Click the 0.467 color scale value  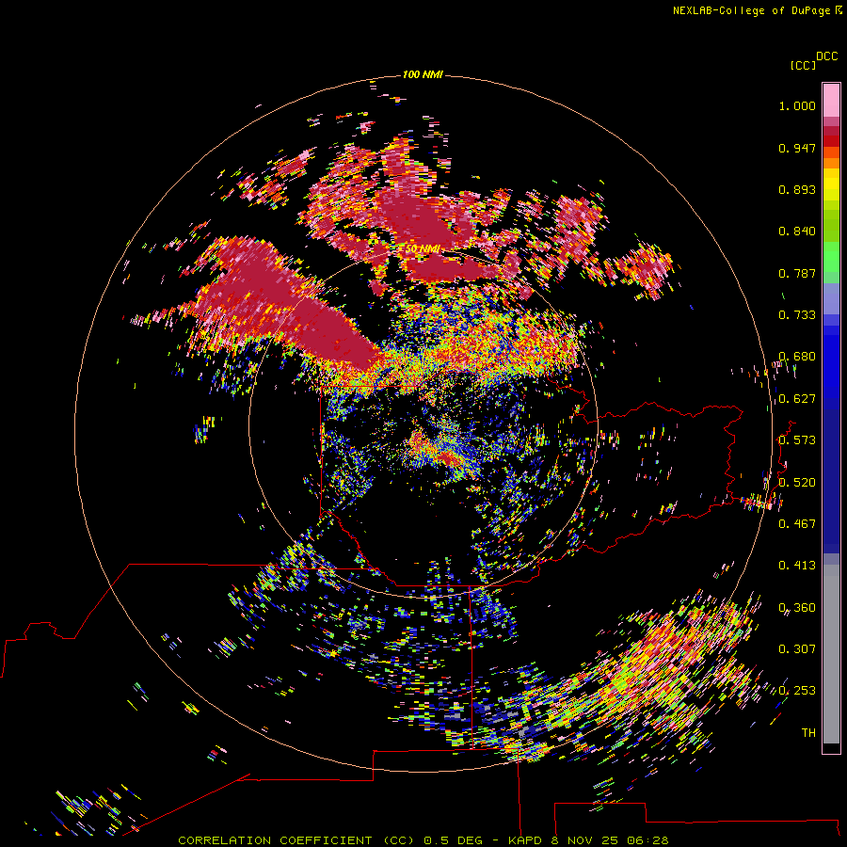pyautogui.click(x=797, y=524)
